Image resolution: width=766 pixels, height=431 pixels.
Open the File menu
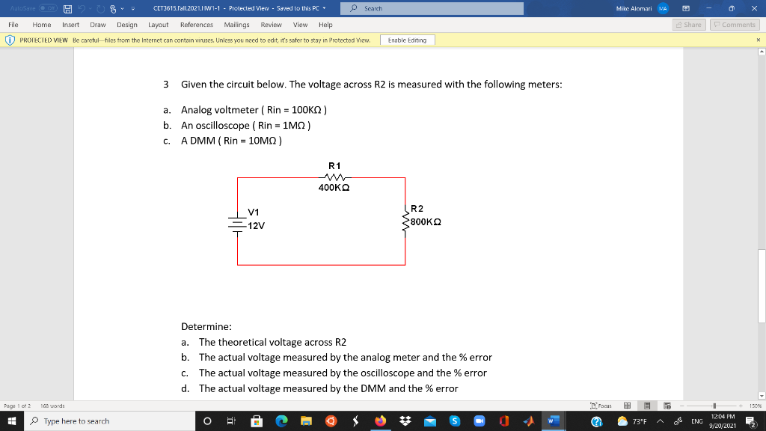pos(13,24)
